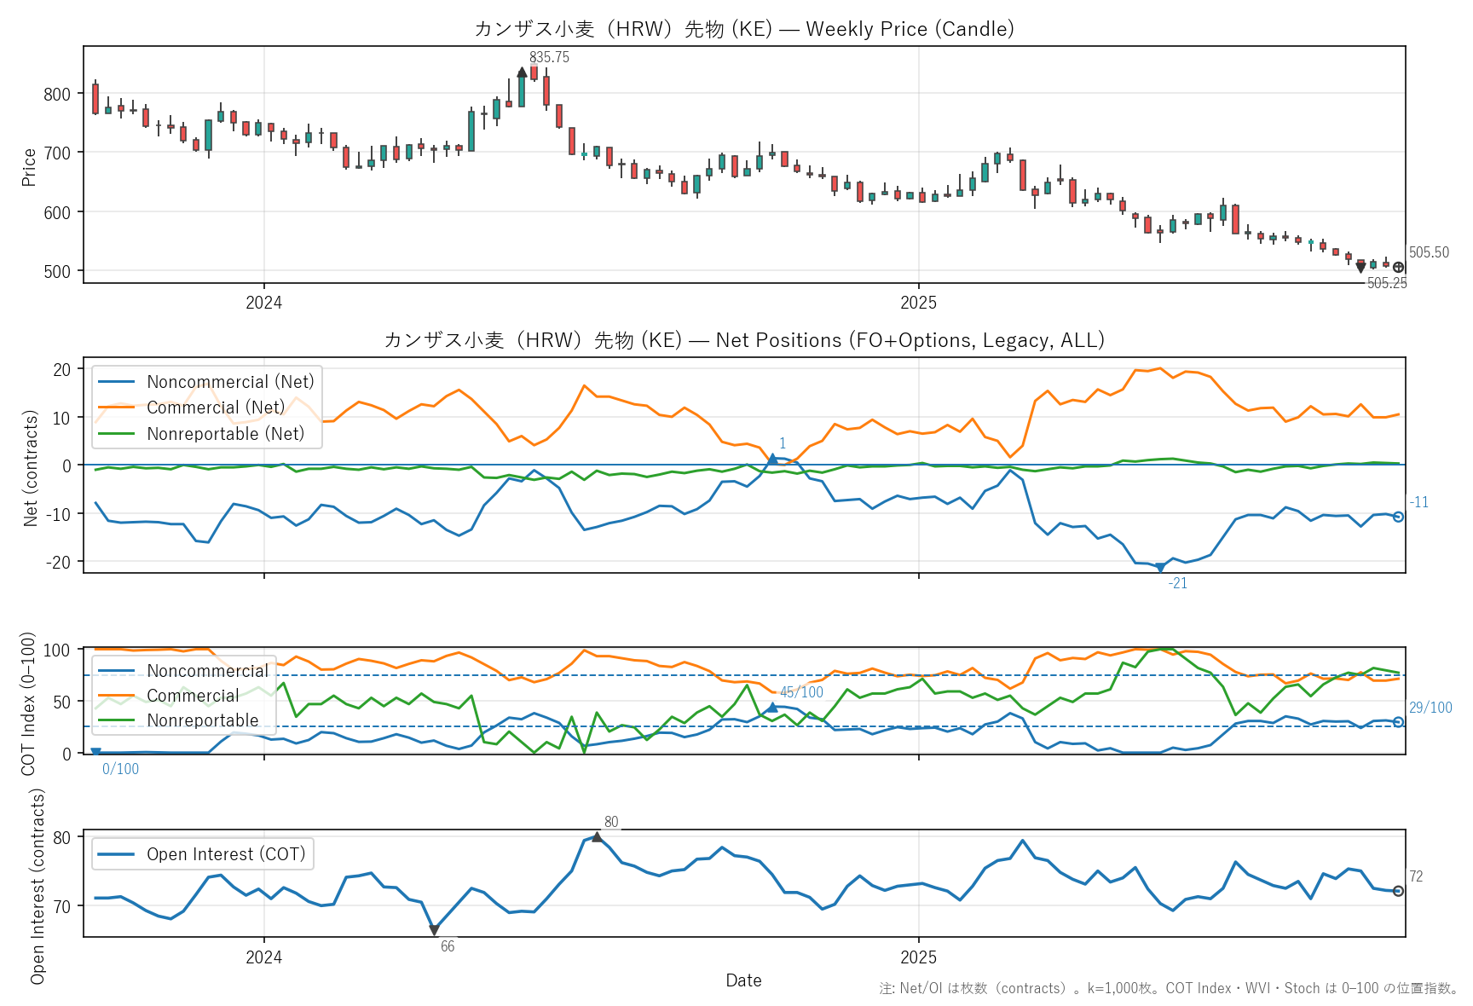Select the 45/100 COT Index triangle marker
Screen dimensions: 1473x1006
pyautogui.click(x=772, y=708)
